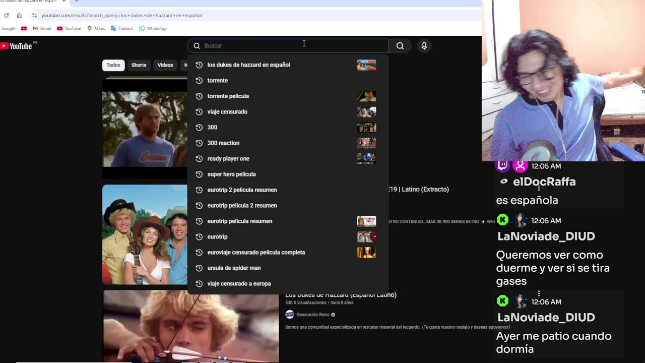
Task: Click Generación Retro channel avatar
Action: [x=289, y=315]
